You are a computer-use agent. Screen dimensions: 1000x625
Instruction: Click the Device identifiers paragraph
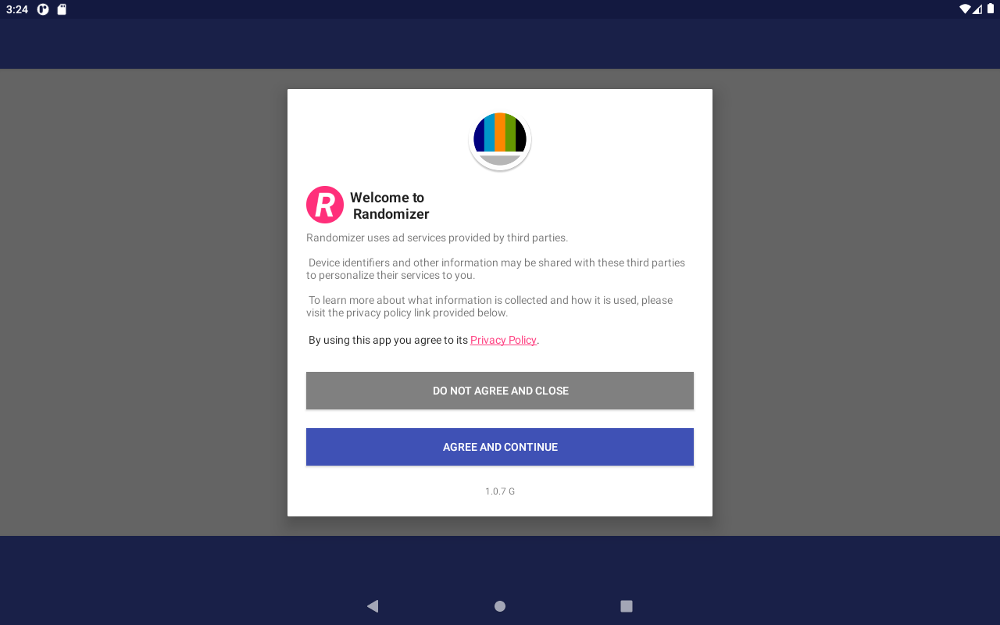pos(497,269)
